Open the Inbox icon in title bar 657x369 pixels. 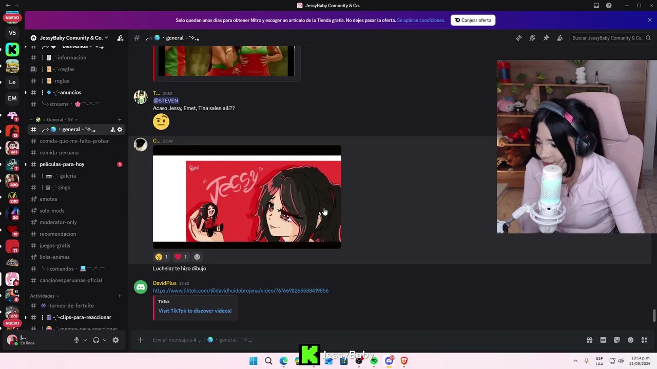(596, 6)
